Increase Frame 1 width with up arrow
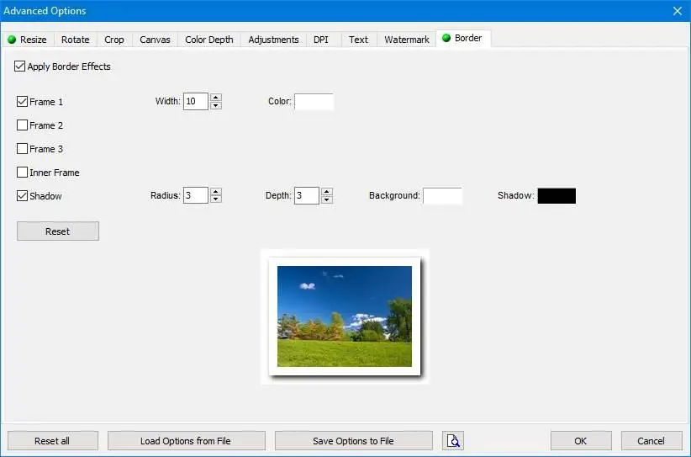 pos(215,98)
